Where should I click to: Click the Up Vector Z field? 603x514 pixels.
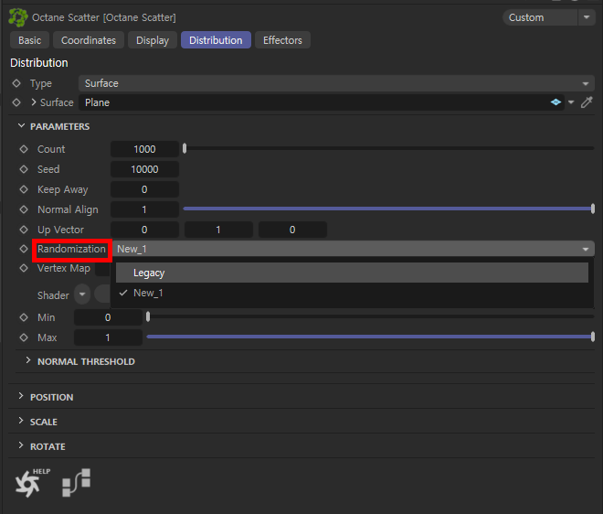pos(292,230)
